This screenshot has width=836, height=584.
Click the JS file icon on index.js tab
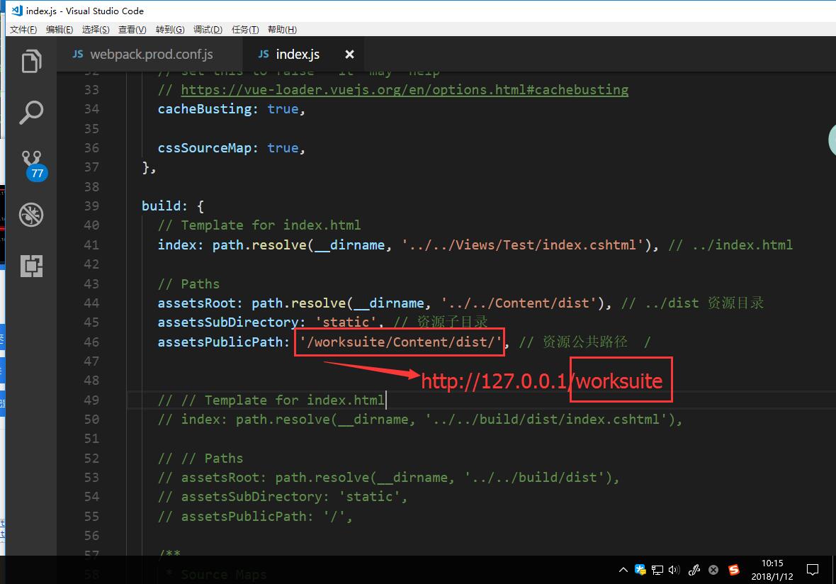(264, 54)
